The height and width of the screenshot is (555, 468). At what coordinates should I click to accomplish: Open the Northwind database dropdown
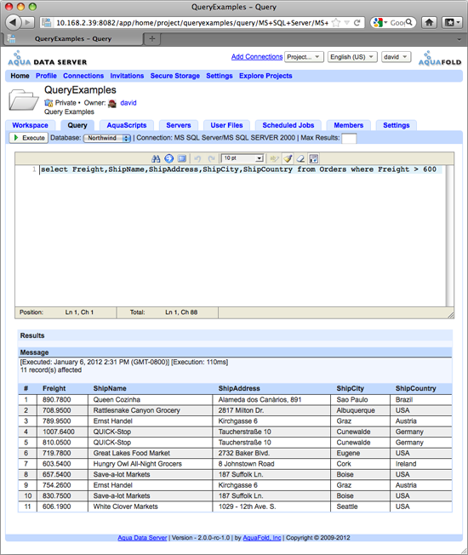[x=107, y=138]
